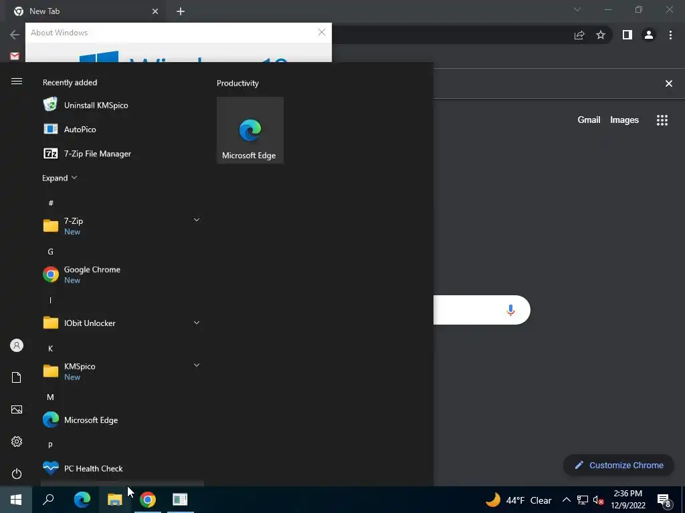Open the Gmail link in Chrome
685x513 pixels.
tap(589, 120)
